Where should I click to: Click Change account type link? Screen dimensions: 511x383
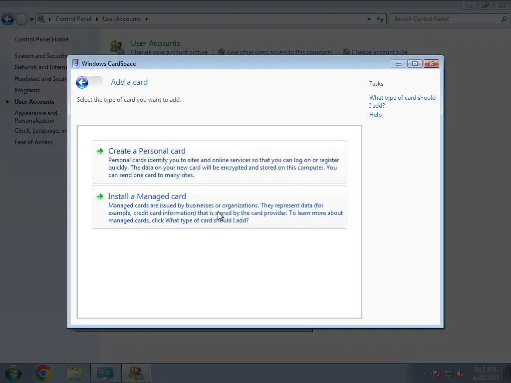pos(379,52)
